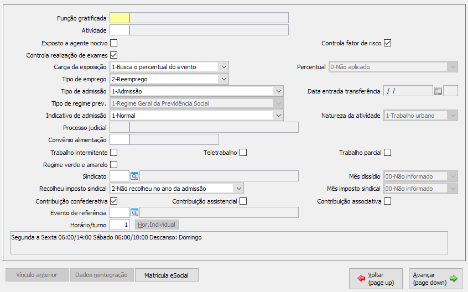The width and height of the screenshot is (468, 292).
Task: Click Evento de referência code field
Action: [119, 213]
